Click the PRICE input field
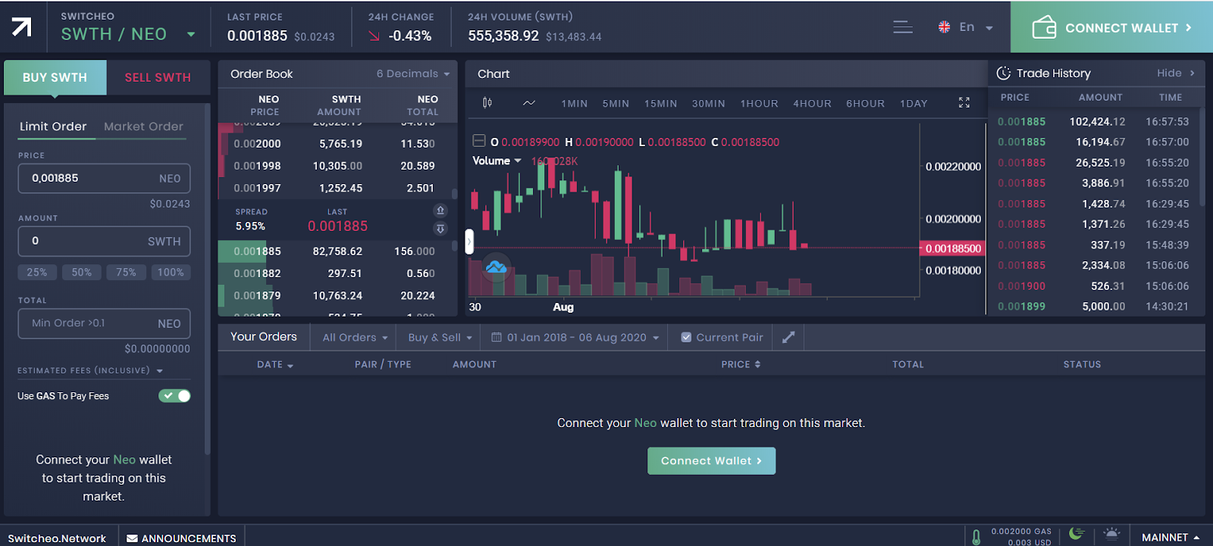1213x546 pixels. pos(104,178)
